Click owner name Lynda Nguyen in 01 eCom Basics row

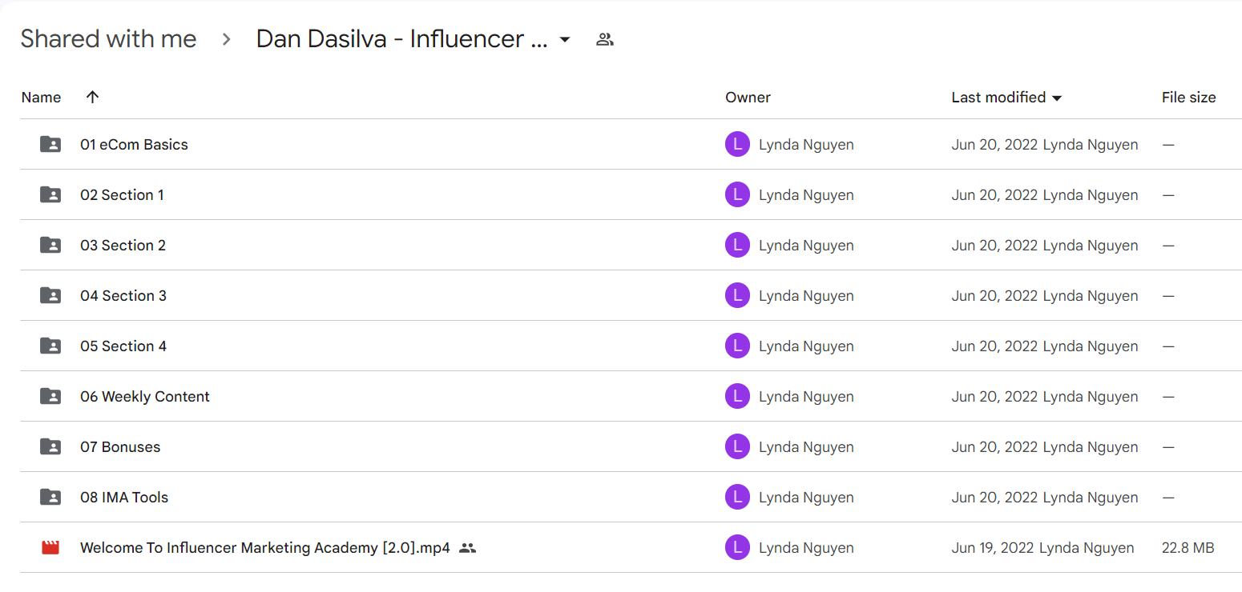click(x=806, y=145)
